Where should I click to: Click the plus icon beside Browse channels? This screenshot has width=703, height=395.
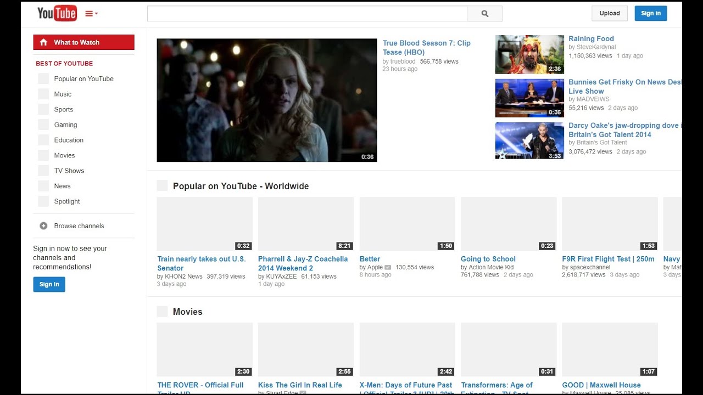[x=43, y=225]
